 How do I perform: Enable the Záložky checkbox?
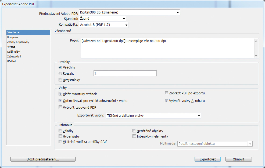coord(60,131)
